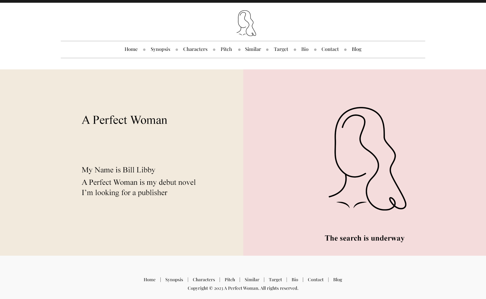Select Pitch in the top navigation bar
486x299 pixels.
[226, 49]
